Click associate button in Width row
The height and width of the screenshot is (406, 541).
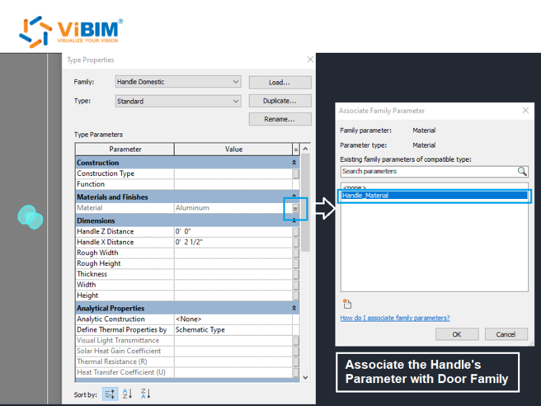[296, 285]
